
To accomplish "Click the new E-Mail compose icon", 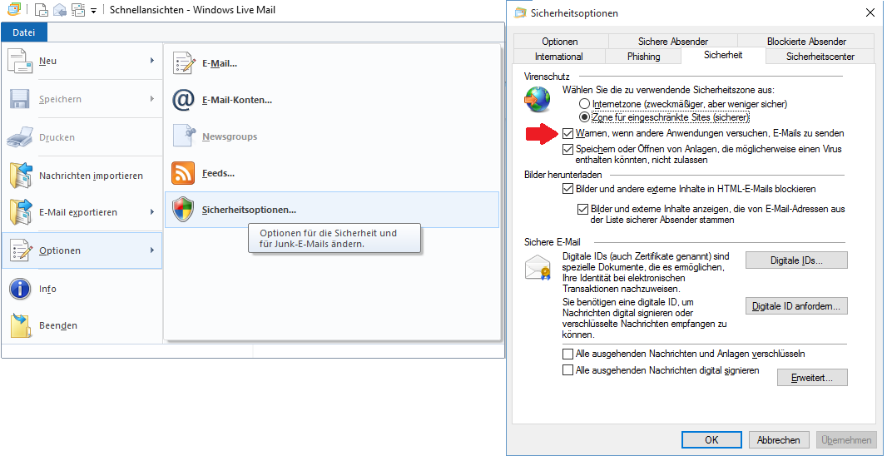I will (x=183, y=63).
